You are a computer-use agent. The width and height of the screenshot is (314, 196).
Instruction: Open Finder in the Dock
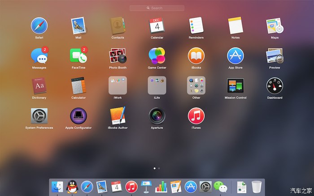(x=57, y=187)
